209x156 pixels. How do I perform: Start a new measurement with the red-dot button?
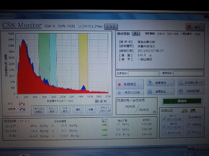pos(130,84)
